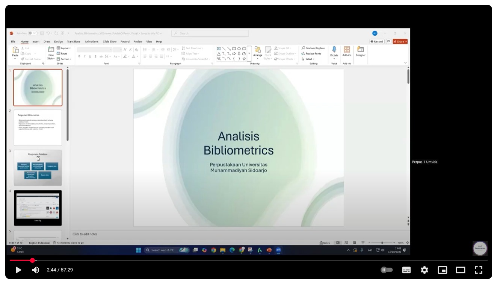497x282 pixels.
Task: Click the Increase Font Size icon
Action: point(125,50)
